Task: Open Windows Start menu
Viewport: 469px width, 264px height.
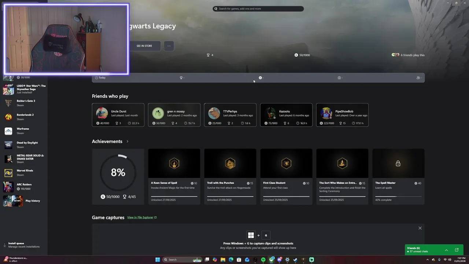Action: 158,260
